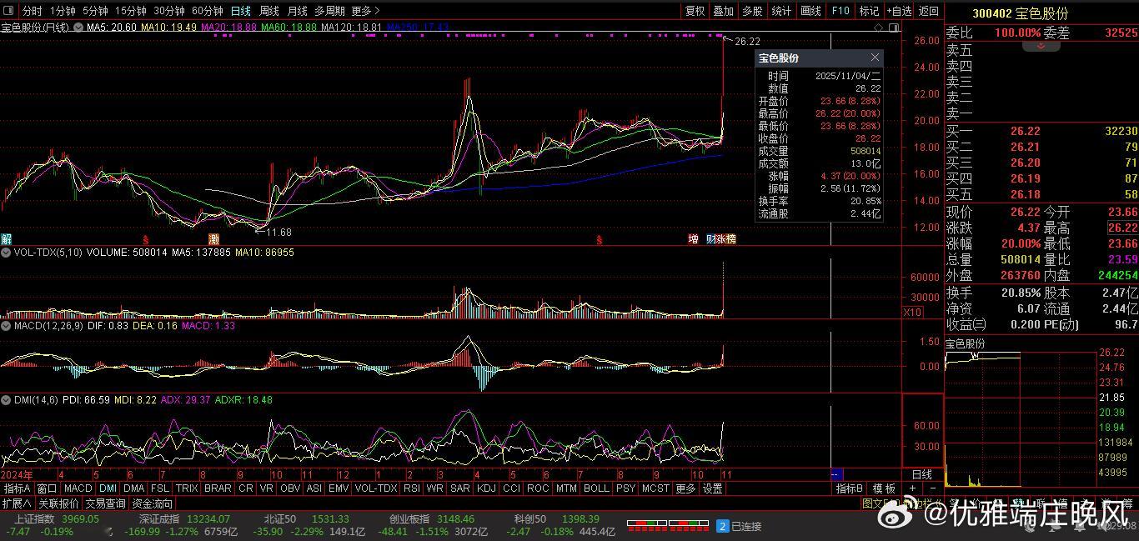Click the 财 event marker on chart

pyautogui.click(x=710, y=239)
